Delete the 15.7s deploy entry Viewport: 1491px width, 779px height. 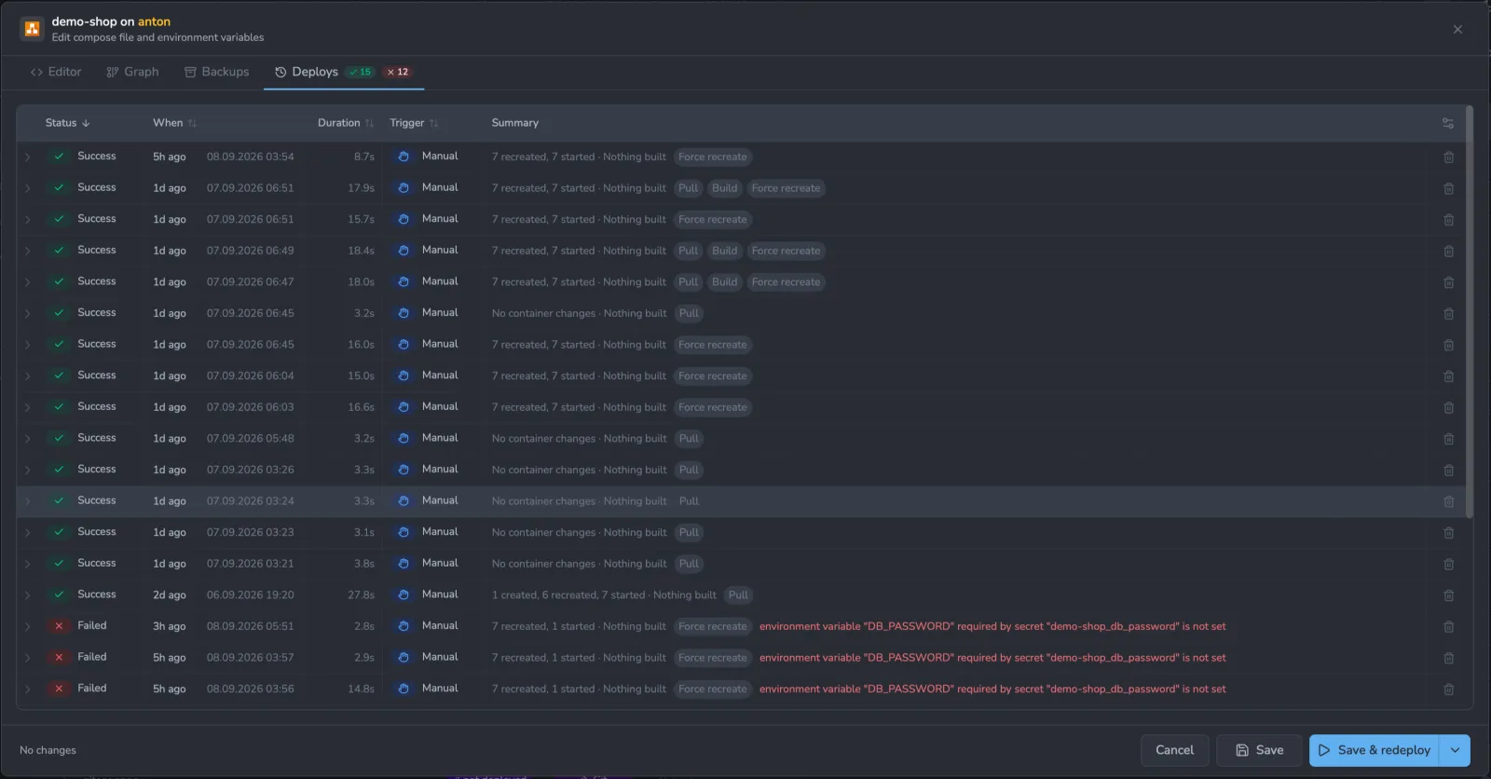[1448, 220]
